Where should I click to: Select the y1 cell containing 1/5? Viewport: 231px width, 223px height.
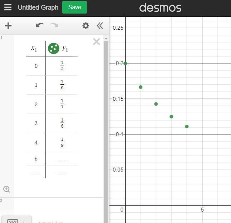click(x=62, y=66)
